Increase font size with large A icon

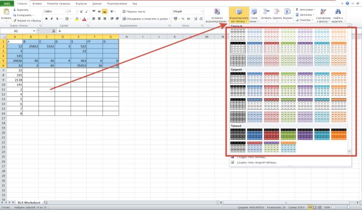[x=81, y=12]
